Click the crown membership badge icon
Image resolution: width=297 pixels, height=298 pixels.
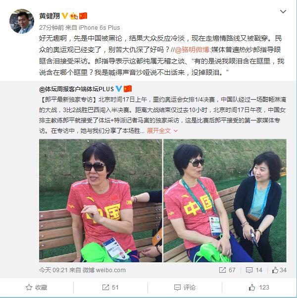(74, 16)
